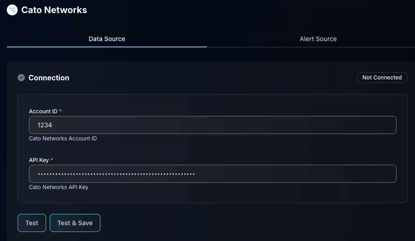Click the Not Connected status badge
415x241 pixels.
pos(382,78)
